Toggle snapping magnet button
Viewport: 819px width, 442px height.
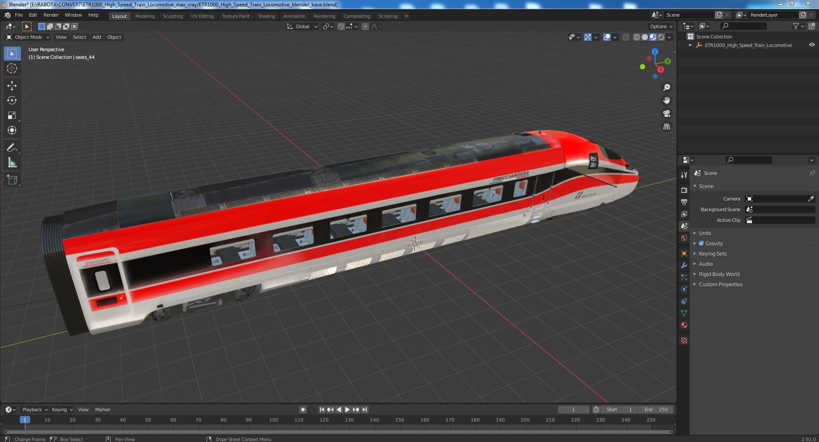coord(341,26)
